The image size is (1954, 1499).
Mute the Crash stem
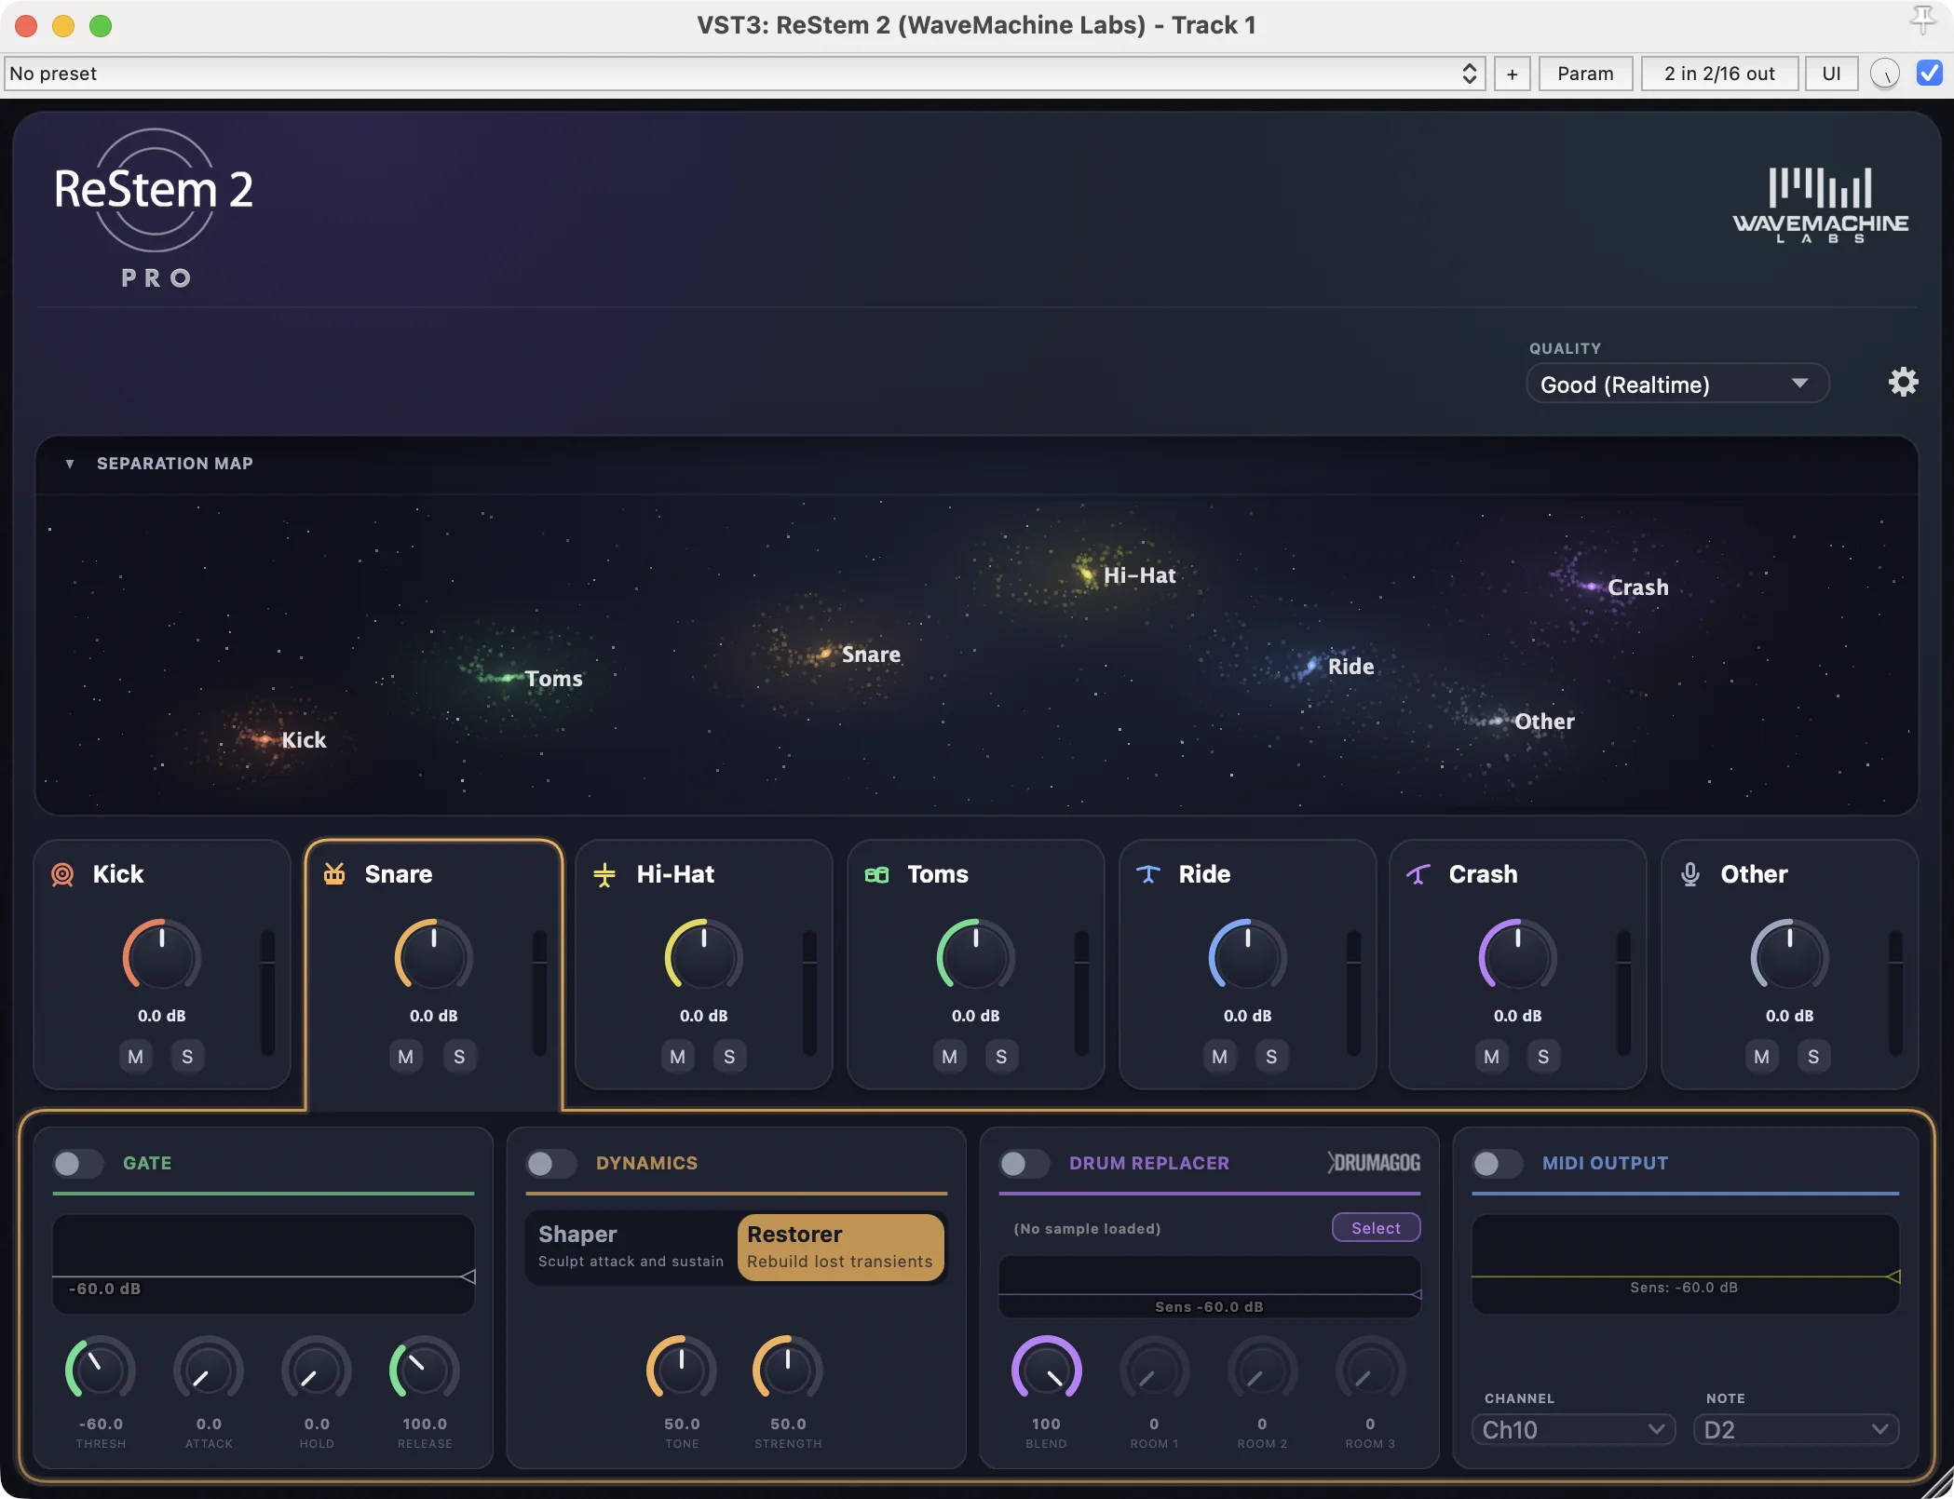pos(1491,1057)
